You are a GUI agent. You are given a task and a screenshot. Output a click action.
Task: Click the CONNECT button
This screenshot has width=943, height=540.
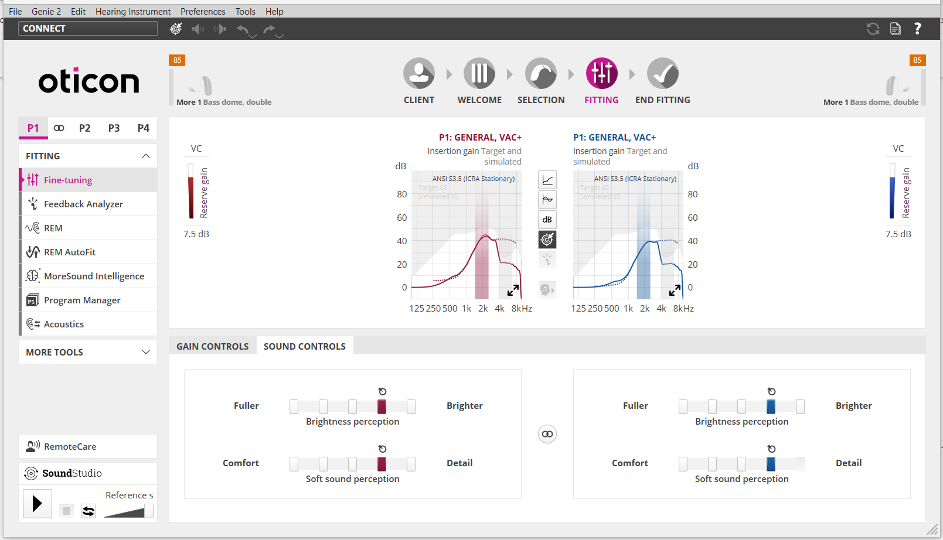tap(88, 28)
